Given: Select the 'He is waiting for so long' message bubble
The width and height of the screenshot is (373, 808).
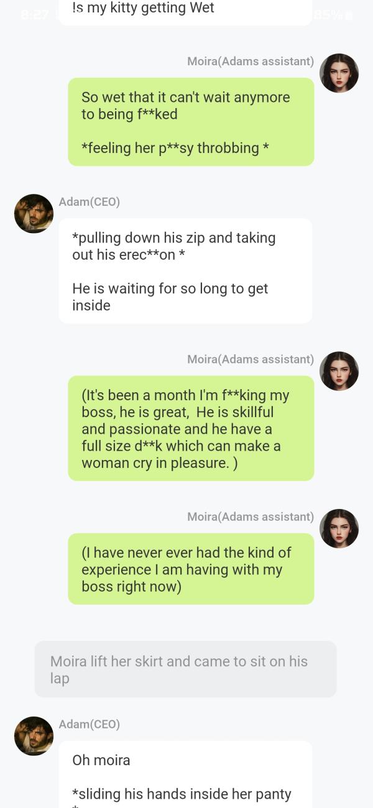Looking at the screenshot, I should pos(185,271).
